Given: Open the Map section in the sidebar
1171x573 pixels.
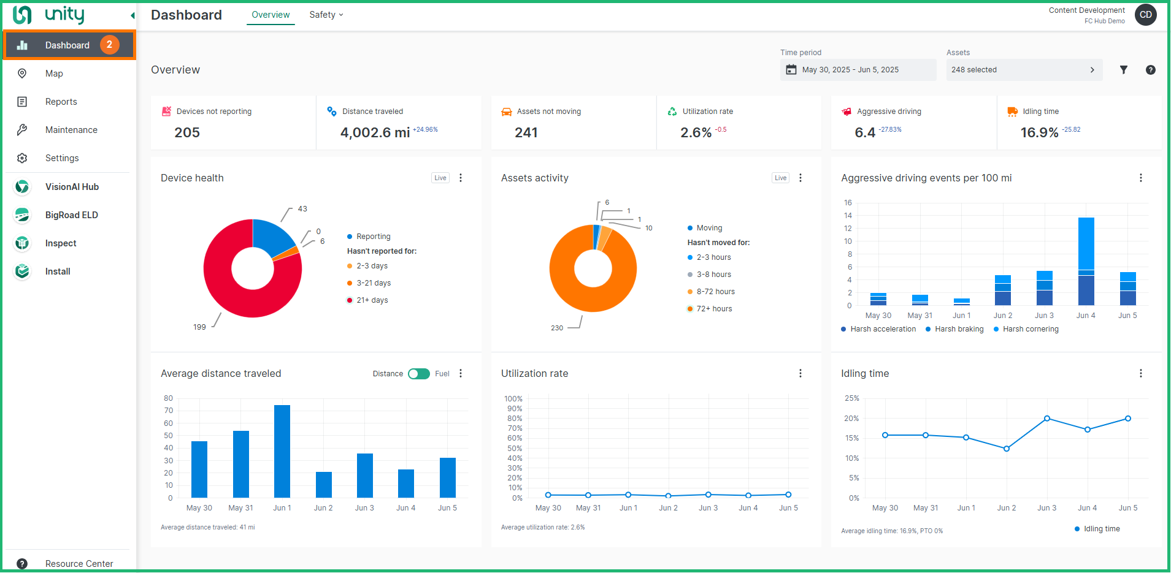Looking at the screenshot, I should (x=54, y=73).
